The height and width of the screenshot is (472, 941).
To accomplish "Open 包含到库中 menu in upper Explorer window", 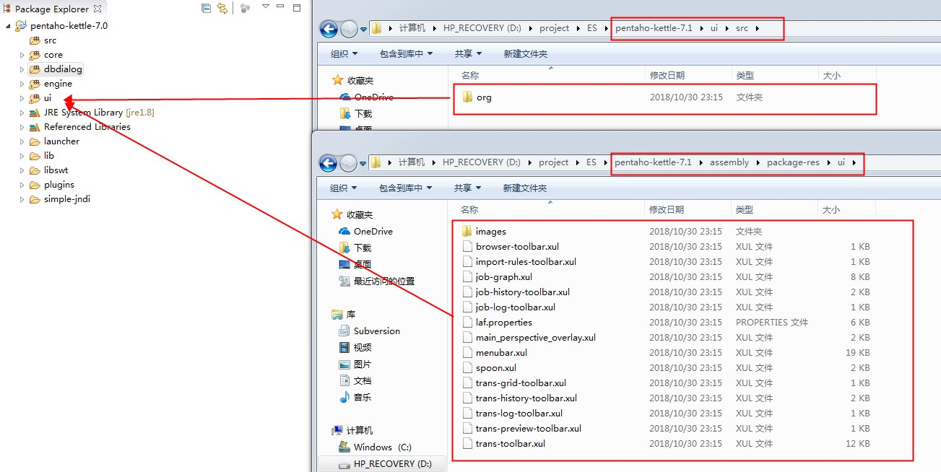I will (x=406, y=54).
